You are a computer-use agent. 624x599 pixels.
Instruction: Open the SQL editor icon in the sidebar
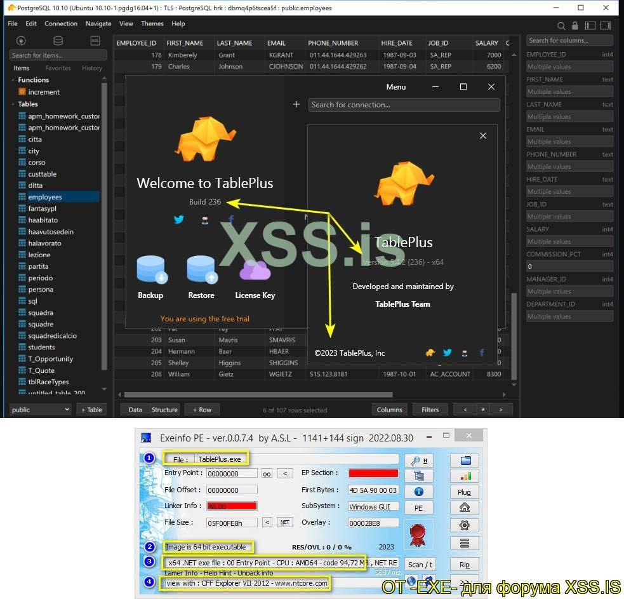pyautogui.click(x=95, y=41)
